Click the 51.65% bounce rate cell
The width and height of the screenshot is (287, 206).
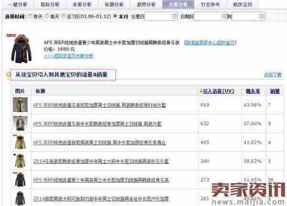point(253,180)
